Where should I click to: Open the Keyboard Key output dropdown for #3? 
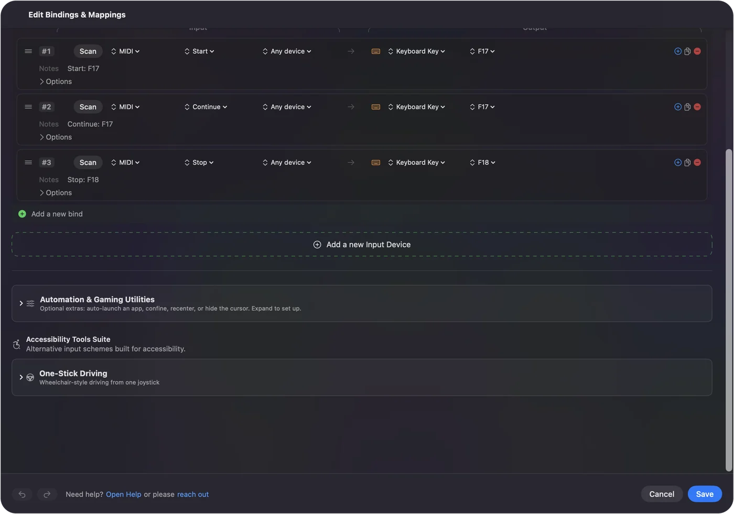pos(417,162)
